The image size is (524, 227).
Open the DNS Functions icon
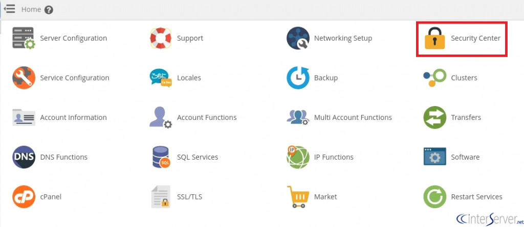[24, 157]
